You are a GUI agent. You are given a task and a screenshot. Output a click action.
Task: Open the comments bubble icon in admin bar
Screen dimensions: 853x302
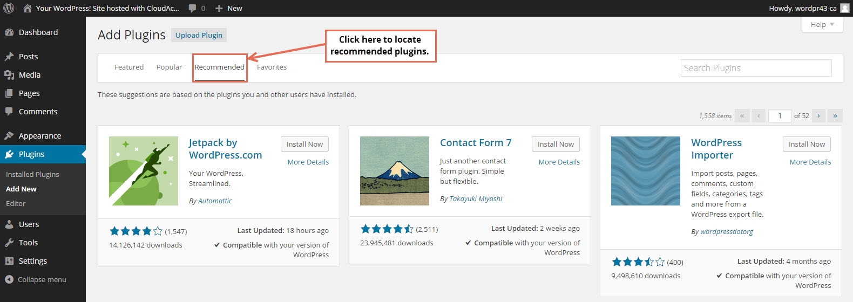[x=193, y=8]
